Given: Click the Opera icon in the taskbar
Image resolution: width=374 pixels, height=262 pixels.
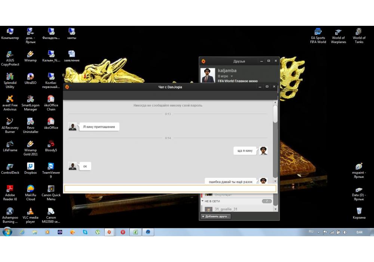Looking at the screenshot, I should [x=123, y=232].
